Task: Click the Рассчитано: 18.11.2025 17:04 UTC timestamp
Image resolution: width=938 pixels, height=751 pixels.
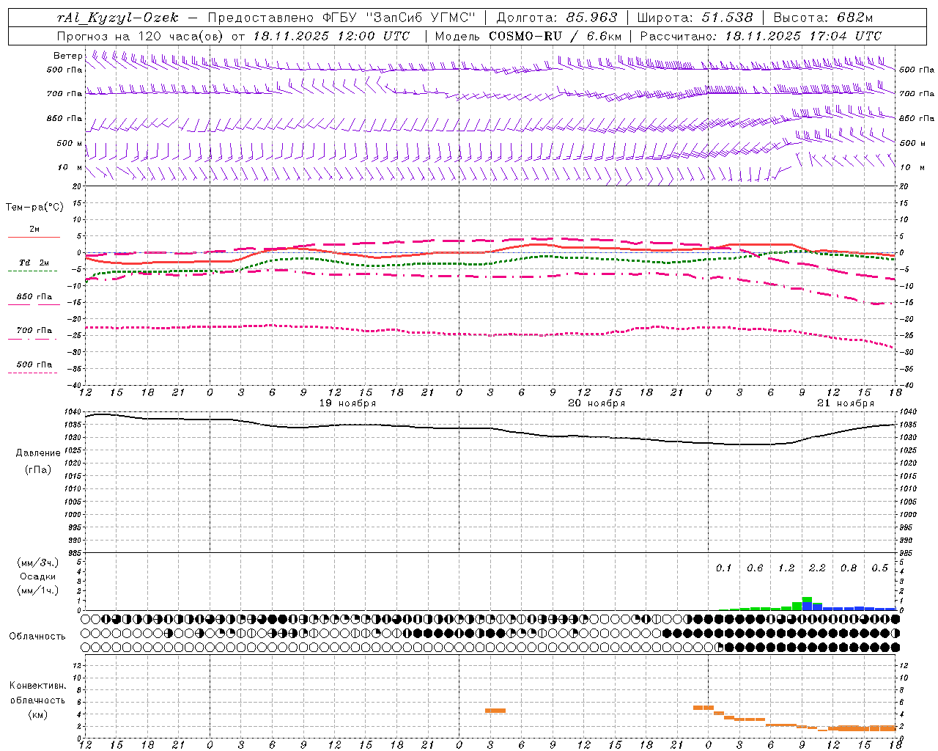Action: 761,36
